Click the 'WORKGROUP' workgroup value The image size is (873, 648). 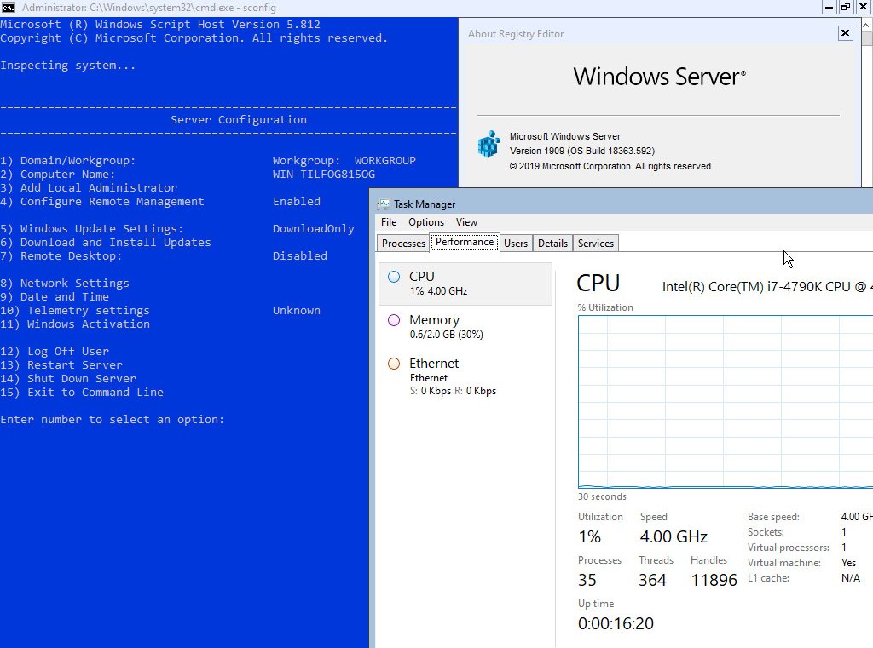pos(384,161)
